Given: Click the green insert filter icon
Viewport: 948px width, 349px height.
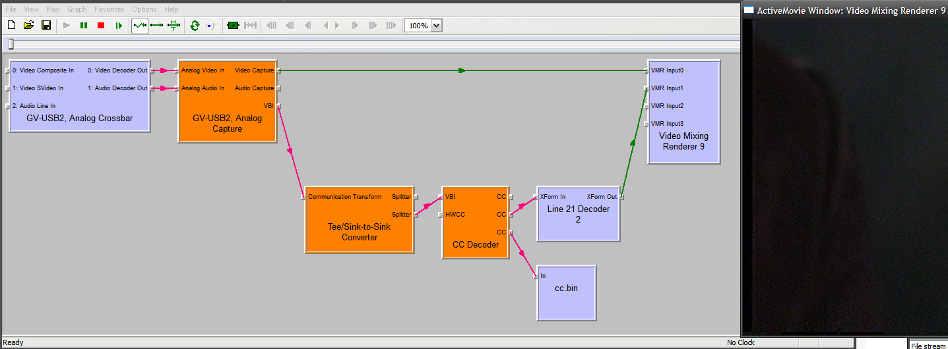Looking at the screenshot, I should pyautogui.click(x=232, y=26).
